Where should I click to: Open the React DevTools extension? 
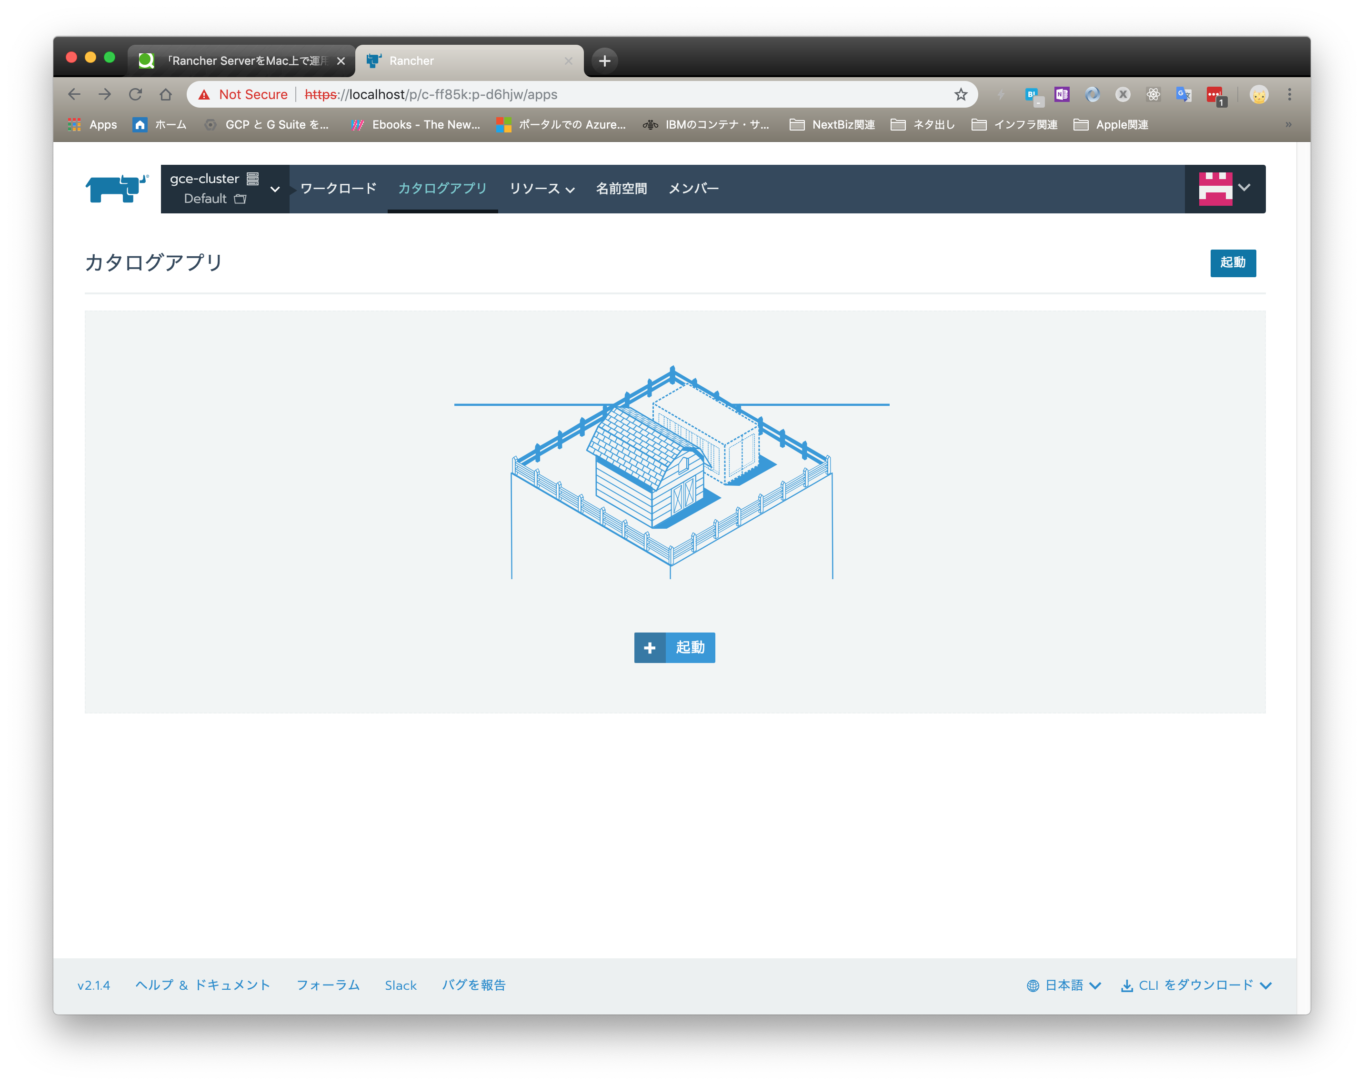point(1153,94)
